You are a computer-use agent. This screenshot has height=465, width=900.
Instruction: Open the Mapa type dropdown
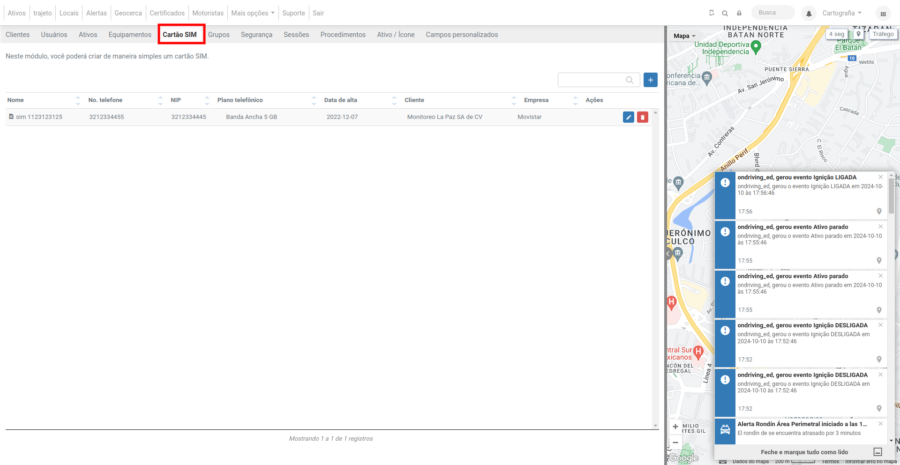pyautogui.click(x=684, y=36)
